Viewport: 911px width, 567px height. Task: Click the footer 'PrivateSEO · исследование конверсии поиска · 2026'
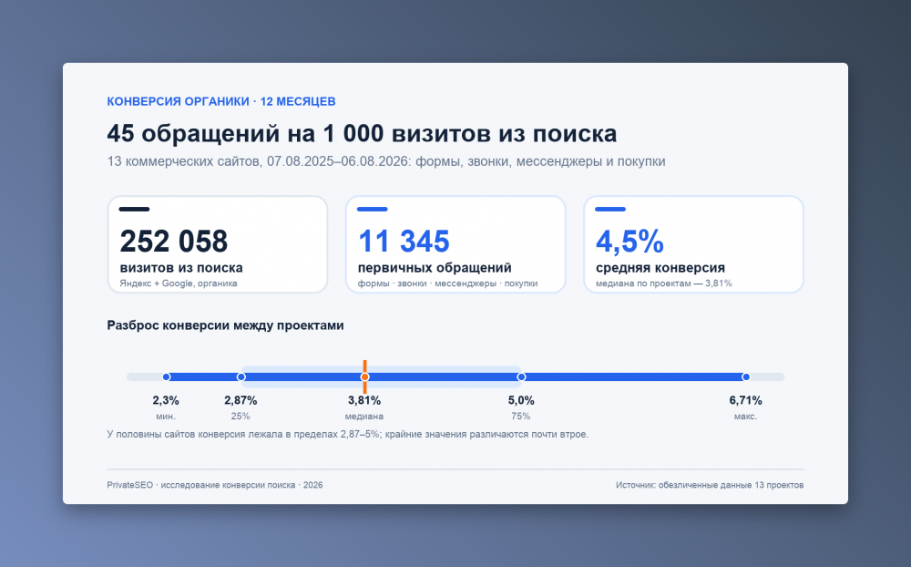pos(215,485)
